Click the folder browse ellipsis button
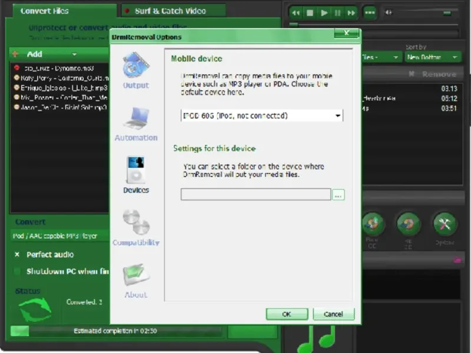 pyautogui.click(x=338, y=195)
